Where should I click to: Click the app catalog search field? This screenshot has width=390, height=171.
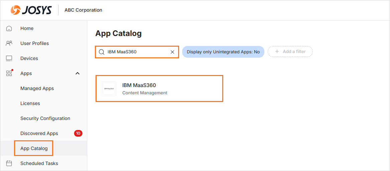click(x=137, y=52)
